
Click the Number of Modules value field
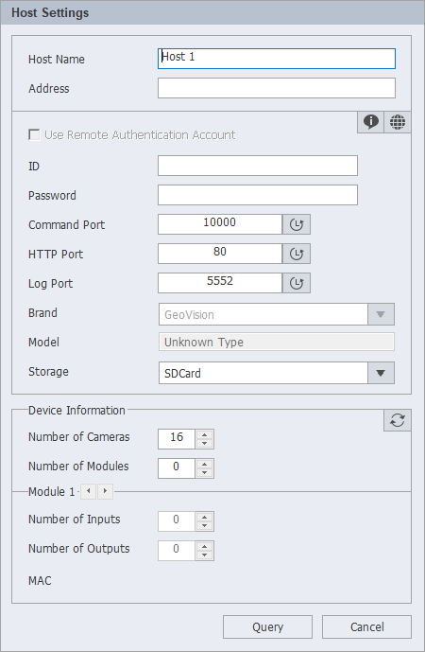pyautogui.click(x=177, y=468)
